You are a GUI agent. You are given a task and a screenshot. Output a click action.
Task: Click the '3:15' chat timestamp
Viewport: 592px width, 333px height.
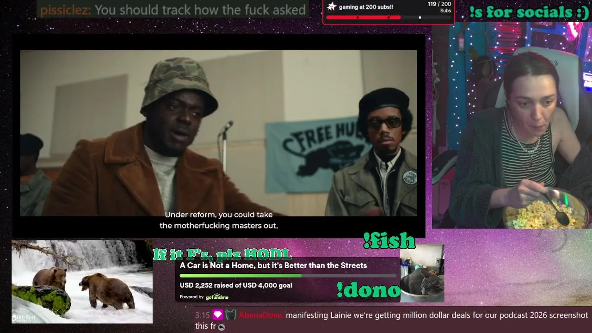(203, 315)
